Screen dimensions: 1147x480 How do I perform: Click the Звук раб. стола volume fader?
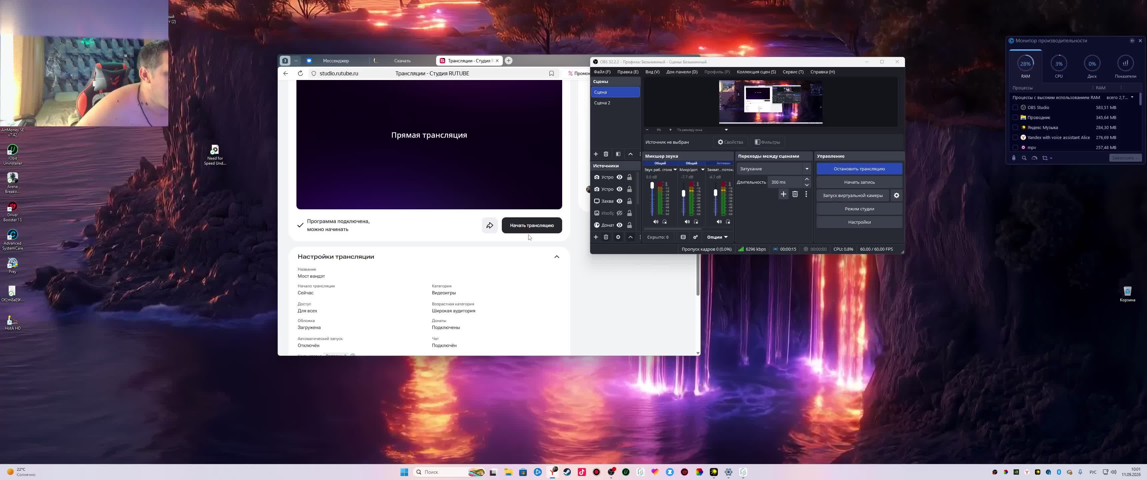(652, 185)
